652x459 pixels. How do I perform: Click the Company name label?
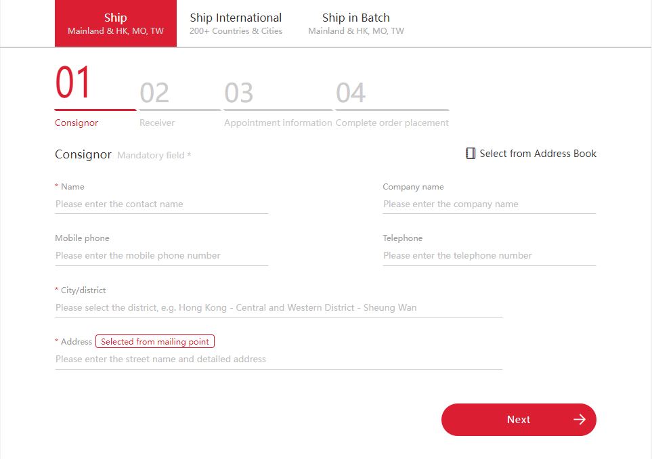[x=413, y=187]
